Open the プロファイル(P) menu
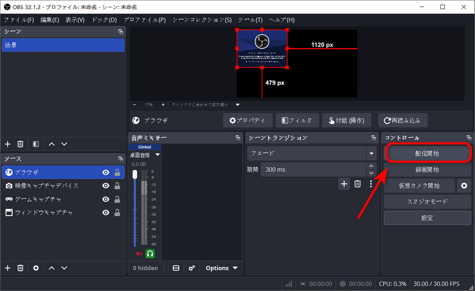The width and height of the screenshot is (475, 291). [x=145, y=20]
